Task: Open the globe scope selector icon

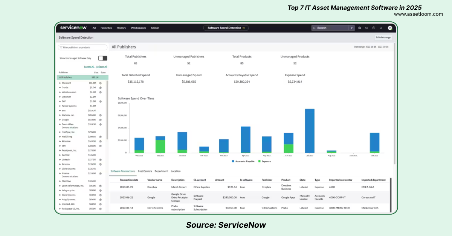Action: point(360,28)
